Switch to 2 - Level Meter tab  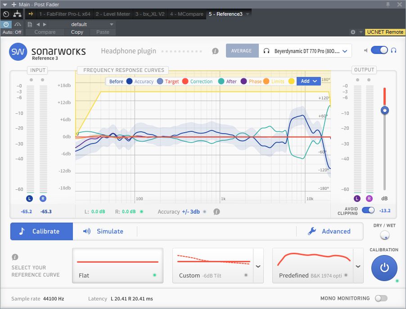click(x=113, y=14)
